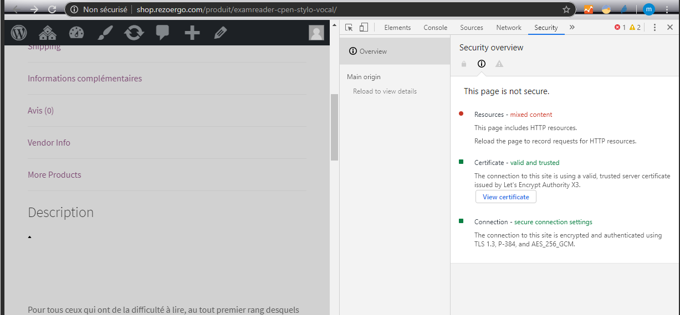
Task: Open the Chrome profile avatar 'm'
Action: (648, 9)
